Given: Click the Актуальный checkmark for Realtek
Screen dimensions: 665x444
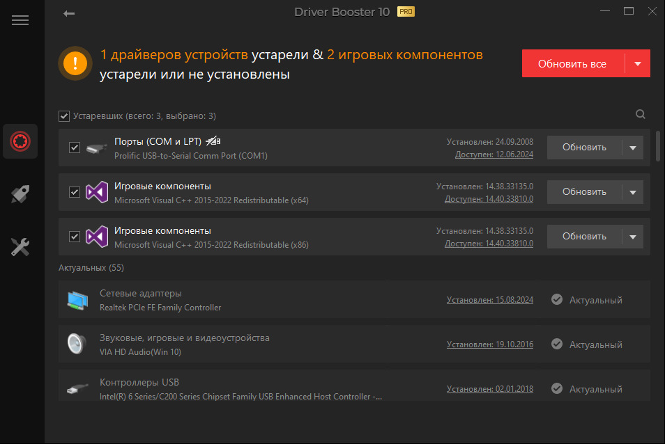Looking at the screenshot, I should pos(557,300).
